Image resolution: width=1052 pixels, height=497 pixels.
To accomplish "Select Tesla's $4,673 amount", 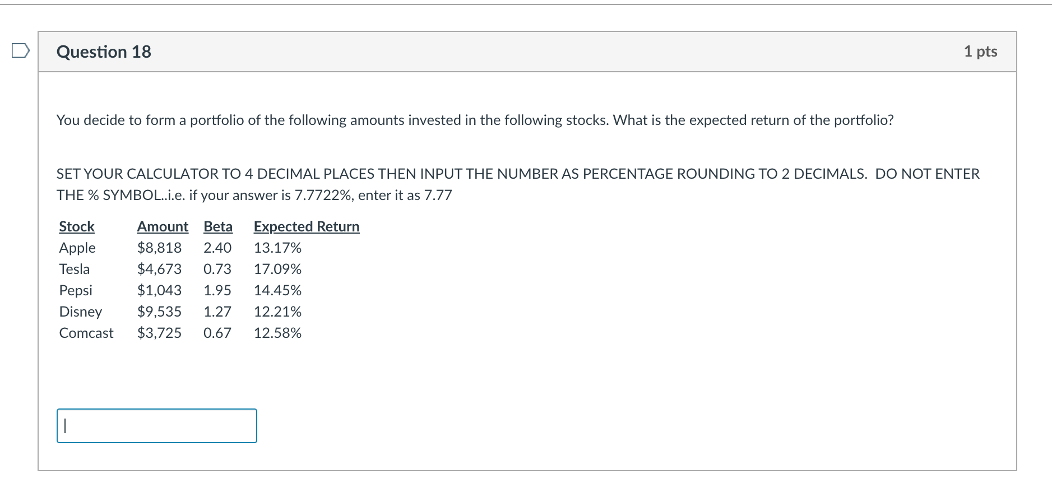I will click(159, 269).
